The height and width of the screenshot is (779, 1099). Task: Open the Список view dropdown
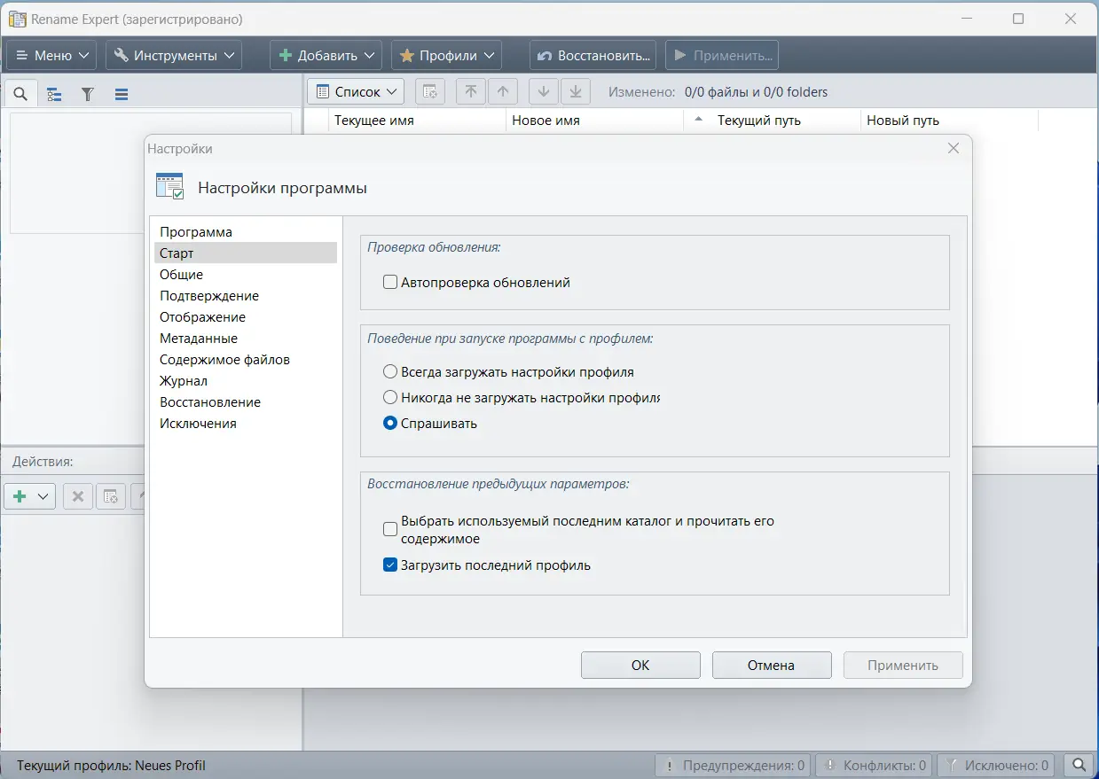click(x=356, y=92)
